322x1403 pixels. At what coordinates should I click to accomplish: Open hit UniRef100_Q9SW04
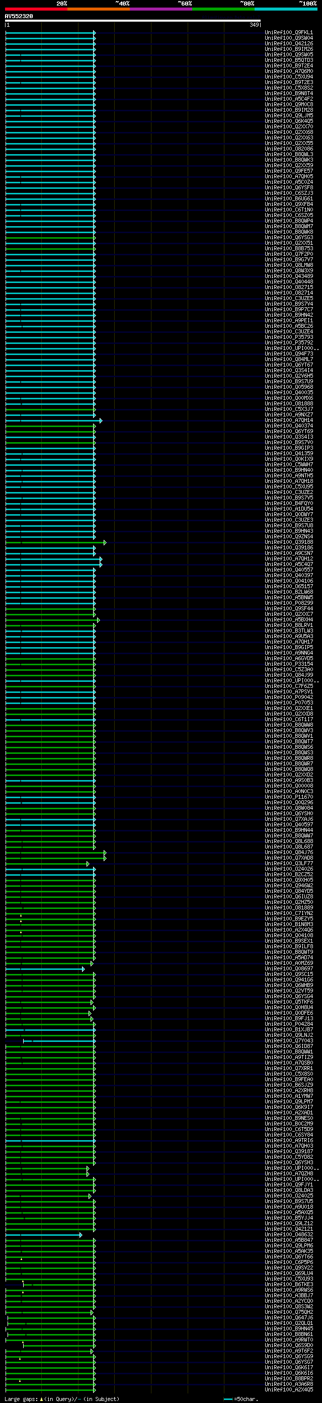289,38
